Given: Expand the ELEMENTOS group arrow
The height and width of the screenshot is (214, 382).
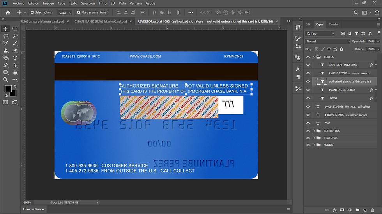Looking at the screenshot, I should point(314,131).
